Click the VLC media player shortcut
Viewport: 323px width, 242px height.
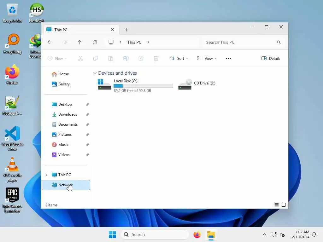point(12,170)
